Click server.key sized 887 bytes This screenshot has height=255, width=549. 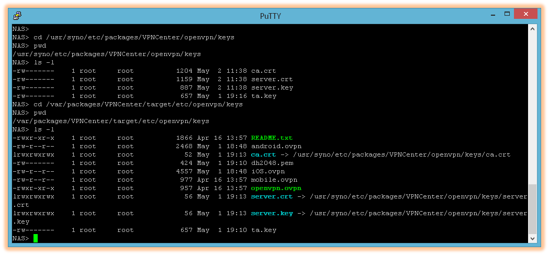(x=272, y=87)
